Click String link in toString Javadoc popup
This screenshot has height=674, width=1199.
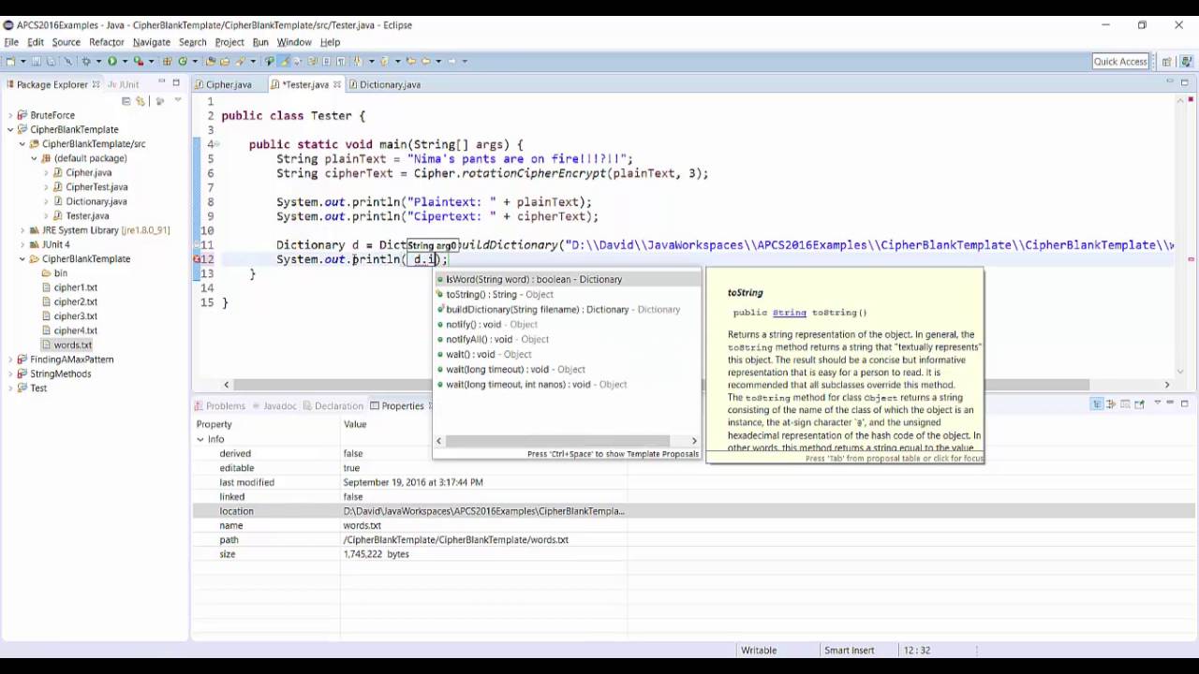789,313
